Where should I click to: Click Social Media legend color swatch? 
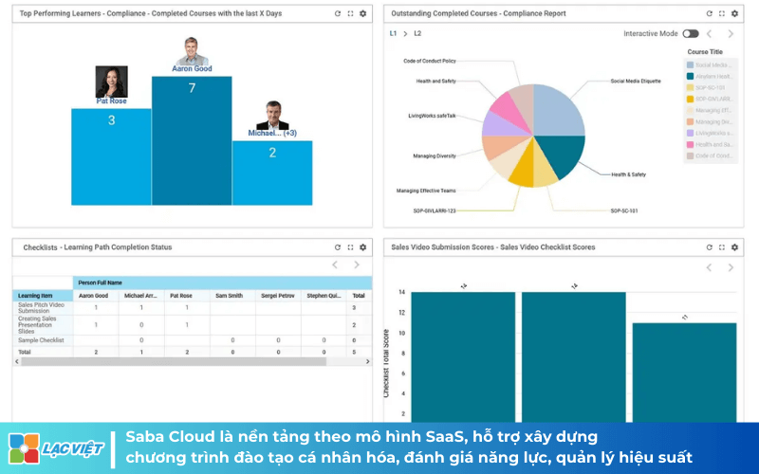691,64
